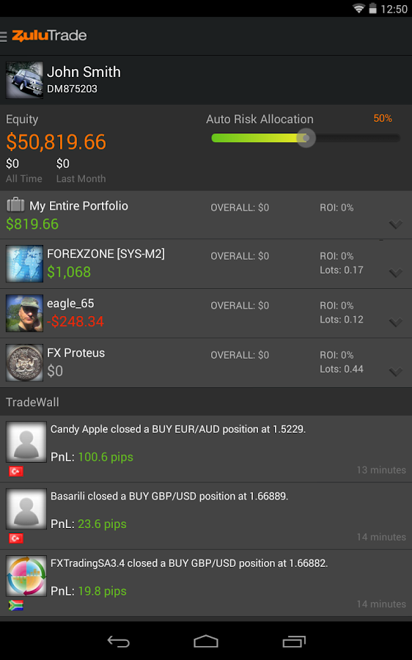Tap the ZuluTrade logo
Image resolution: width=412 pixels, height=660 pixels.
click(49, 36)
